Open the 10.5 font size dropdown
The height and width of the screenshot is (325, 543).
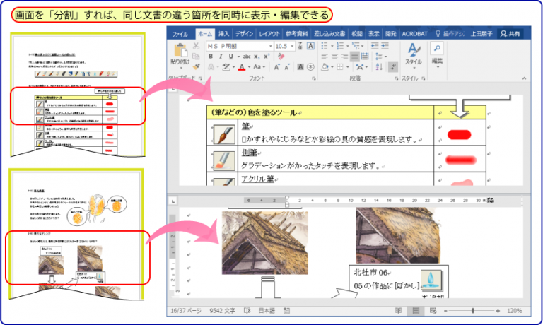click(x=292, y=46)
